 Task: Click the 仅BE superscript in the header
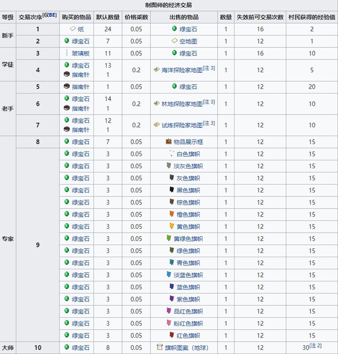(x=49, y=15)
